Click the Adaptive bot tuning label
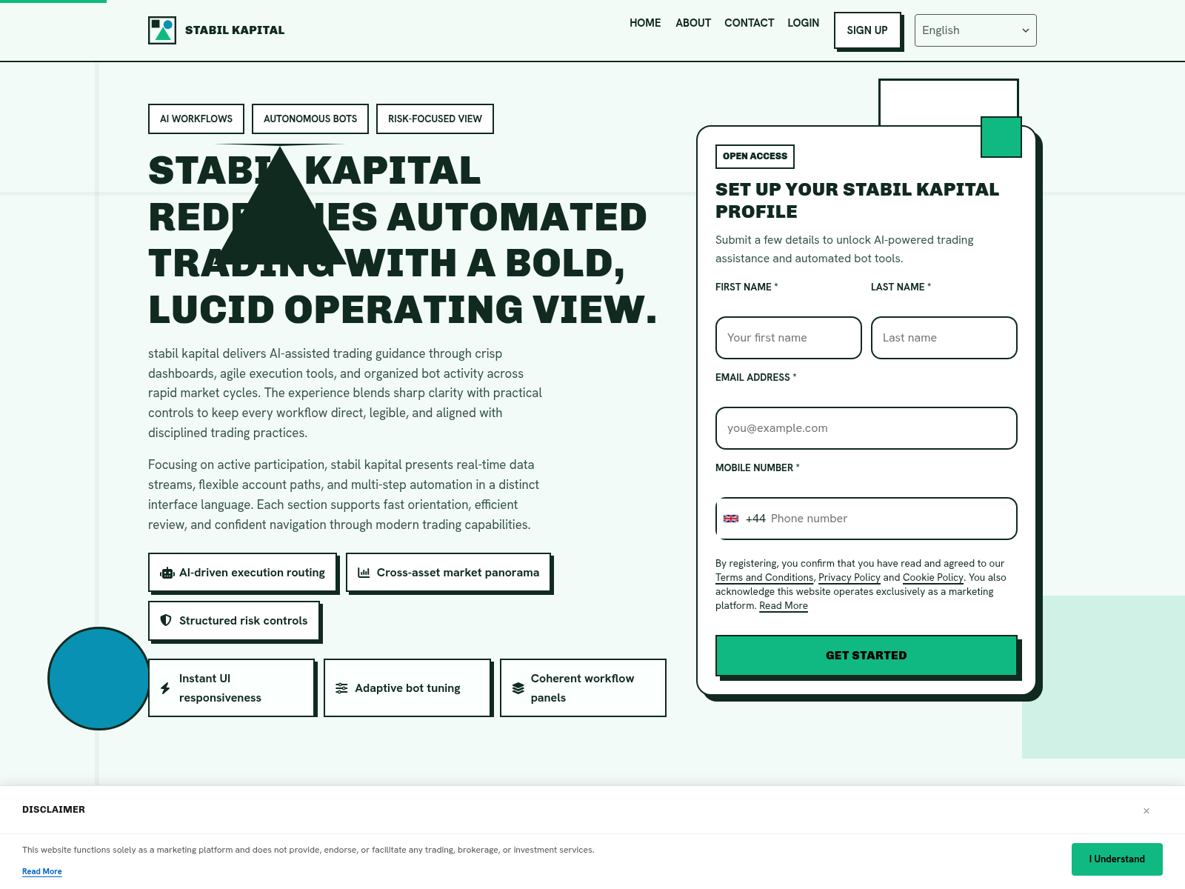The width and height of the screenshot is (1185, 889). click(x=407, y=688)
